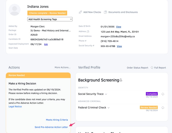Click the icon next to Background Screening heading

(121, 80)
